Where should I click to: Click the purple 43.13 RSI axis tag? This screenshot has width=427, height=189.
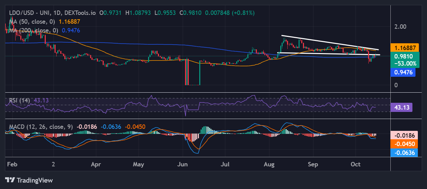click(401, 108)
